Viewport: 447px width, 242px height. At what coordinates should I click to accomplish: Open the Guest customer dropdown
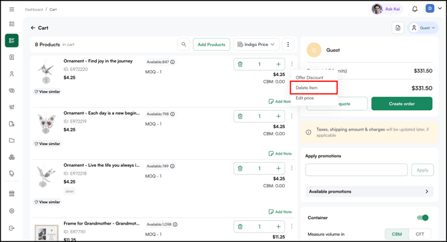423,28
